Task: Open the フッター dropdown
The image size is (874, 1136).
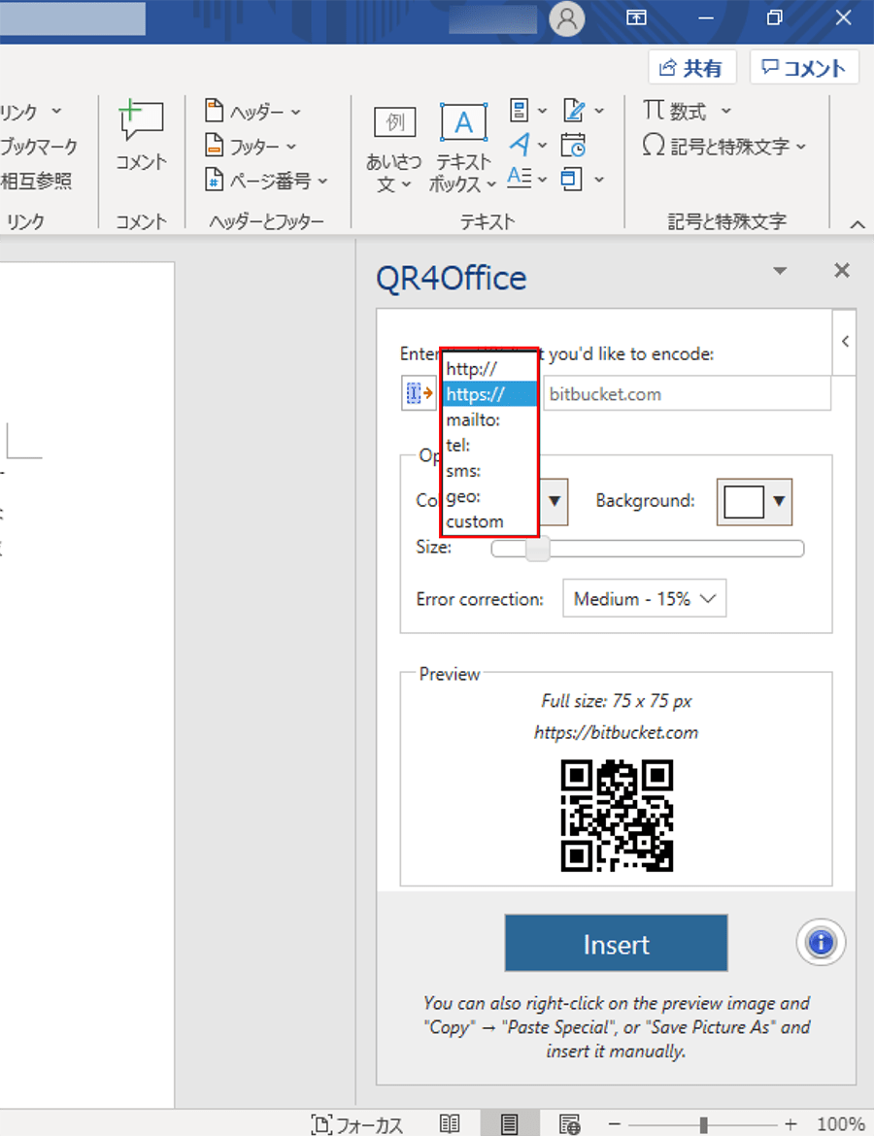Action: pos(252,147)
